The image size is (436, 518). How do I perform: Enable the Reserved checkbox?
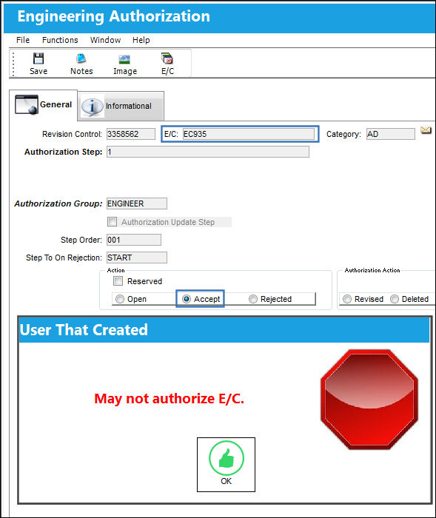tap(118, 280)
